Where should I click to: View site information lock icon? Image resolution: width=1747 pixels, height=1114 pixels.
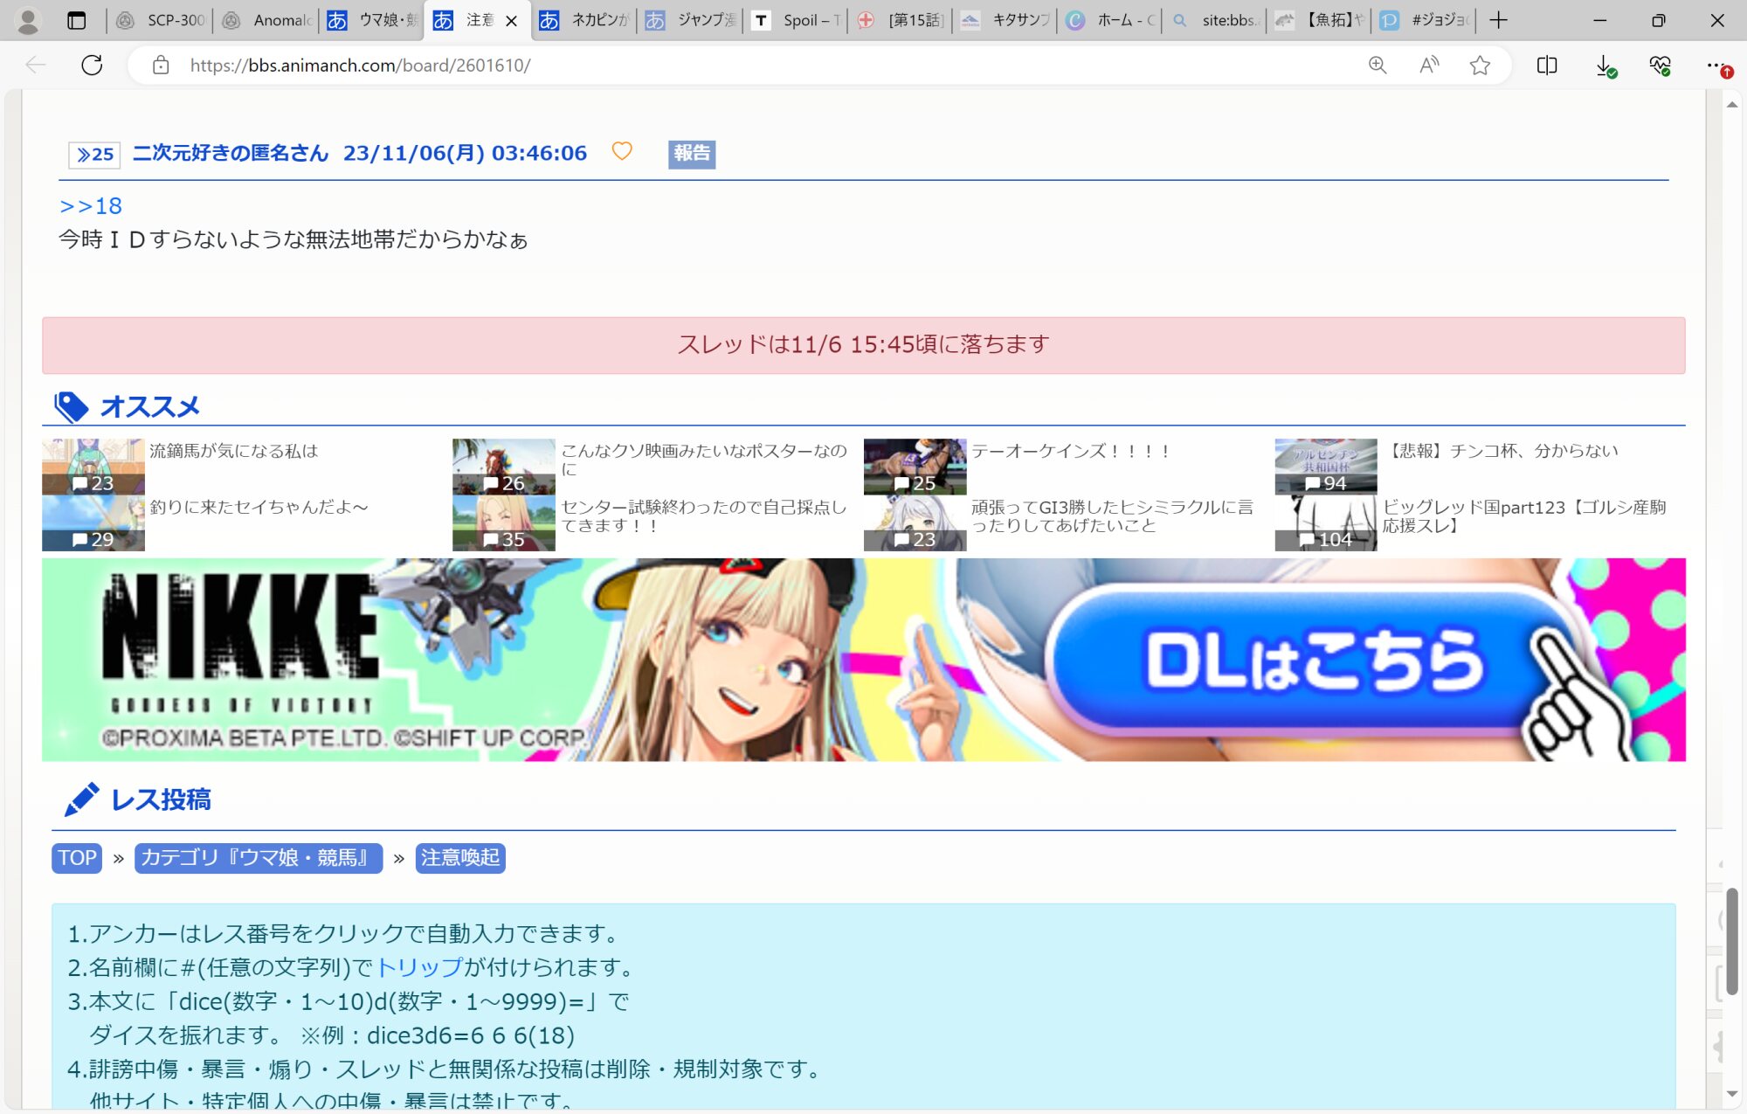[x=161, y=66]
